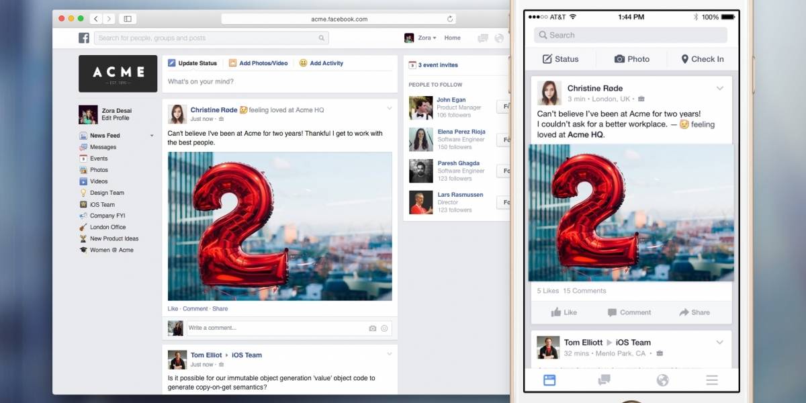Tap the Search field on the phone
The width and height of the screenshot is (806, 403).
tap(631, 35)
